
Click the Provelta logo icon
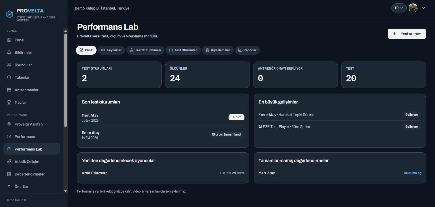pos(10,14)
